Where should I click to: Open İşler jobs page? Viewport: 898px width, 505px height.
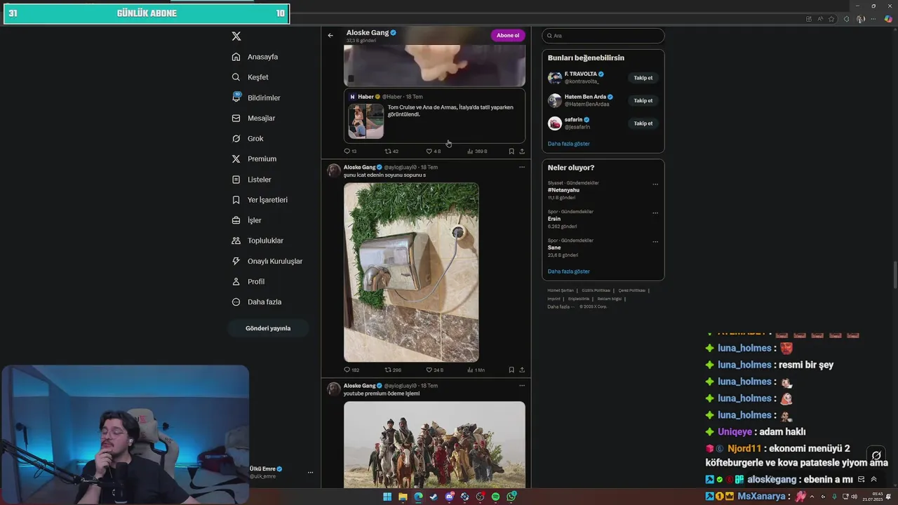[x=247, y=220]
